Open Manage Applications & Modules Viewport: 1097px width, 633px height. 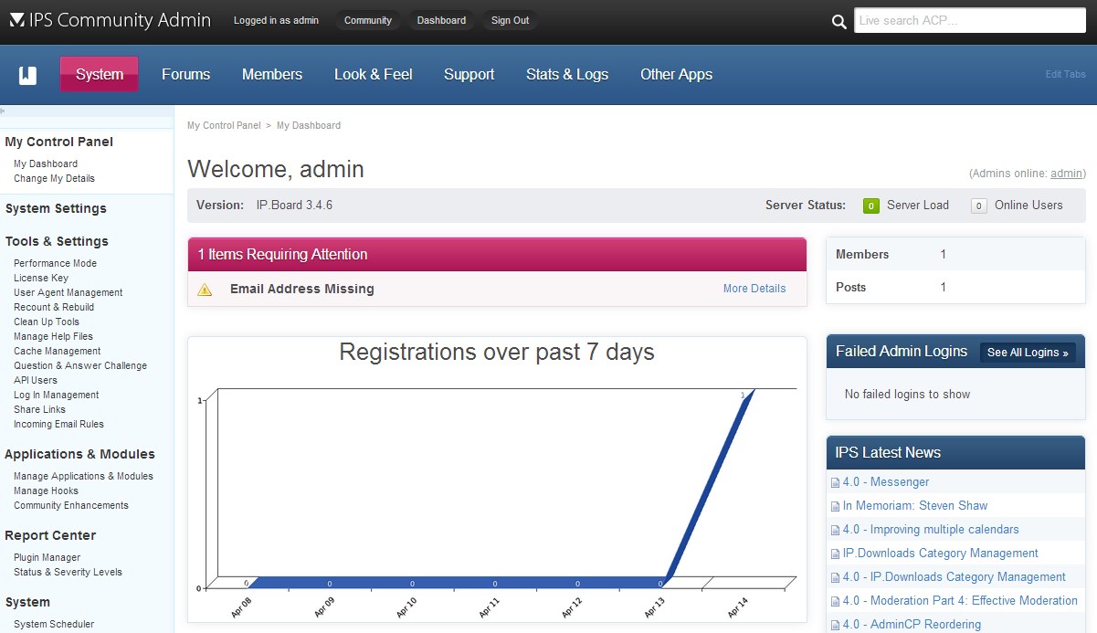[x=83, y=477]
